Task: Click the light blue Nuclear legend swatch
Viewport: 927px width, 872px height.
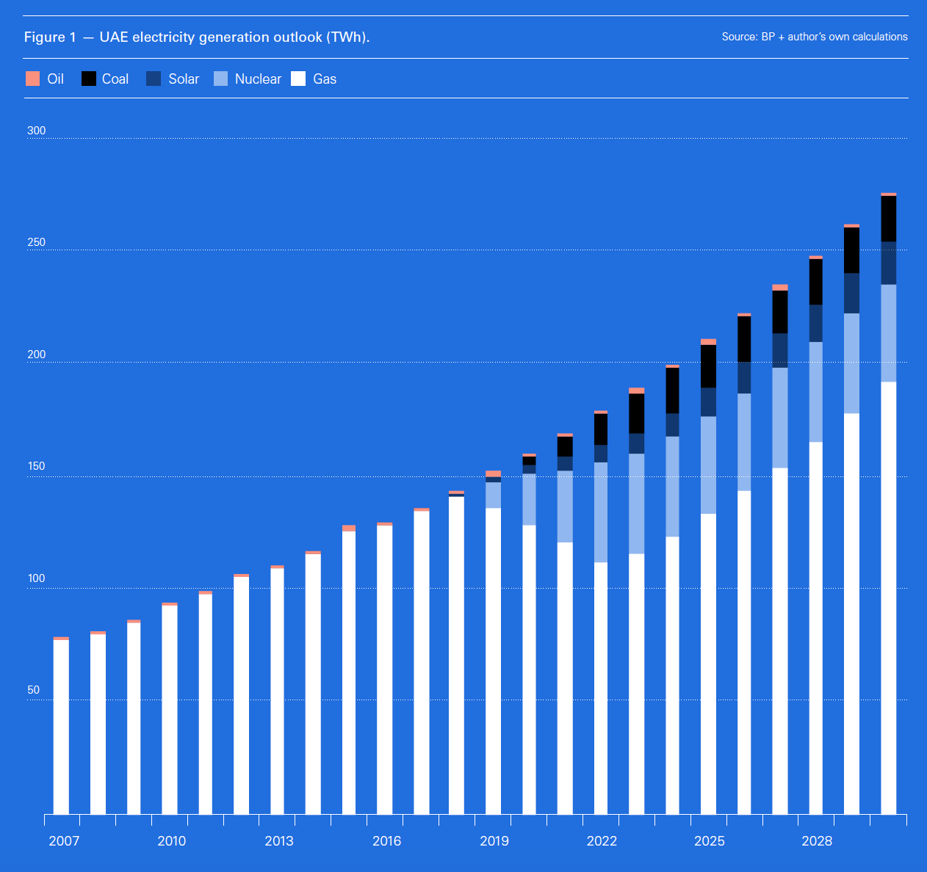Action: (x=221, y=79)
